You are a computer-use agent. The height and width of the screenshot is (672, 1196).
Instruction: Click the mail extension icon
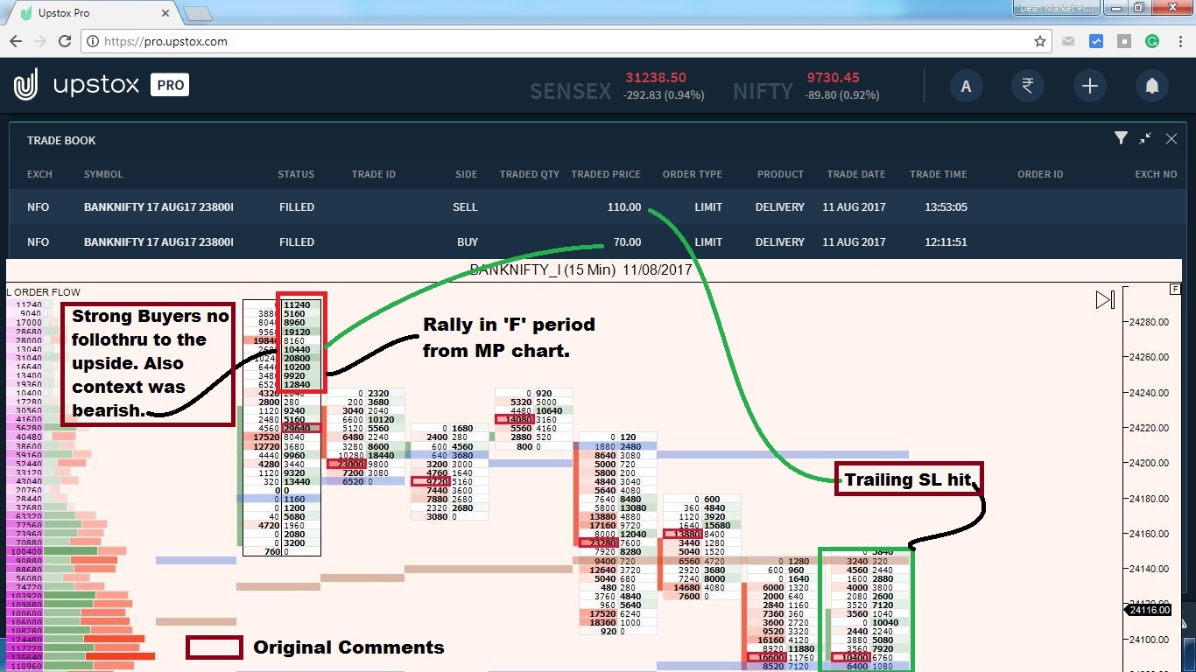(x=1069, y=41)
